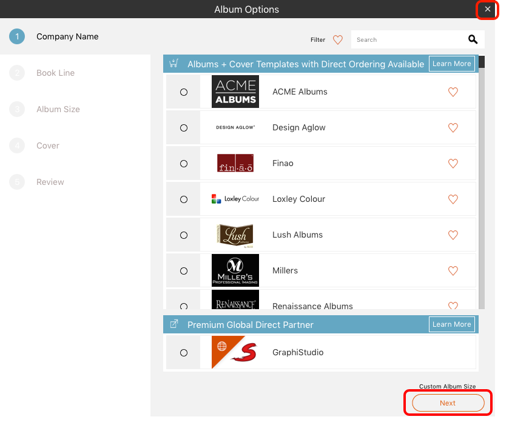
Task: Click the Finao heart icon
Action: pyautogui.click(x=453, y=164)
